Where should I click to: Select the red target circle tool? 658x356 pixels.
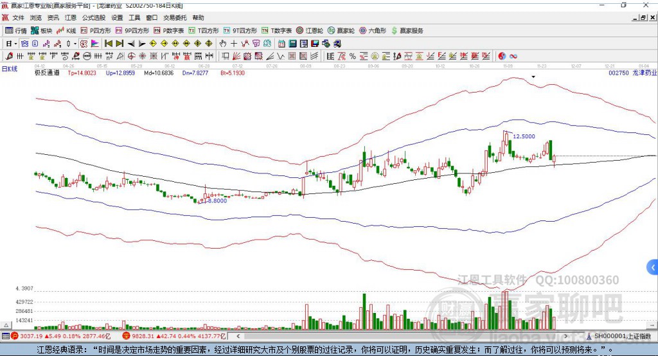click(x=131, y=56)
